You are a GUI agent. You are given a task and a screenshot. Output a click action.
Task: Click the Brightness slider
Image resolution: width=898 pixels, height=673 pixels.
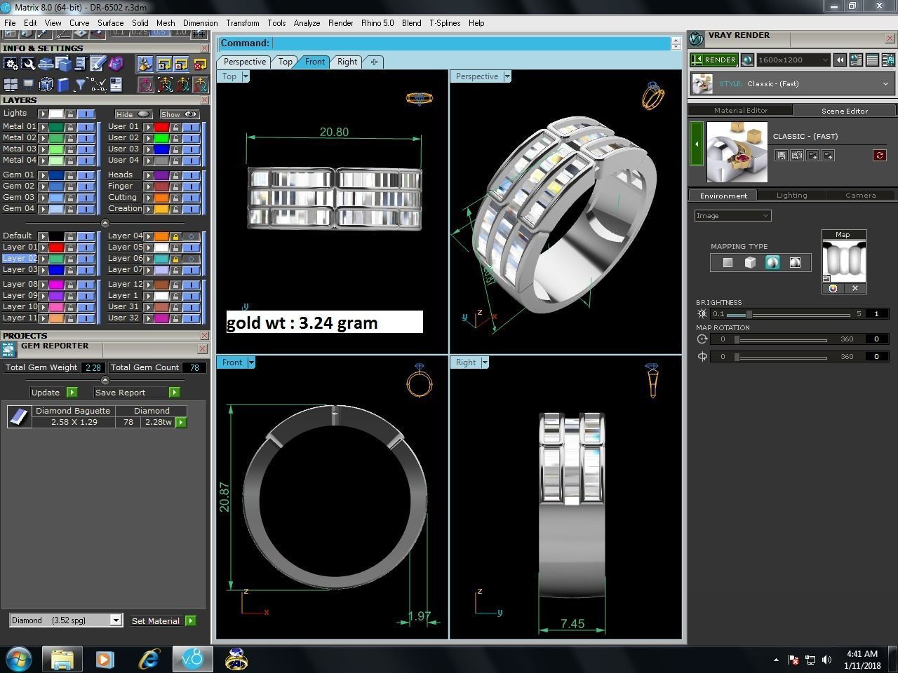tap(789, 314)
